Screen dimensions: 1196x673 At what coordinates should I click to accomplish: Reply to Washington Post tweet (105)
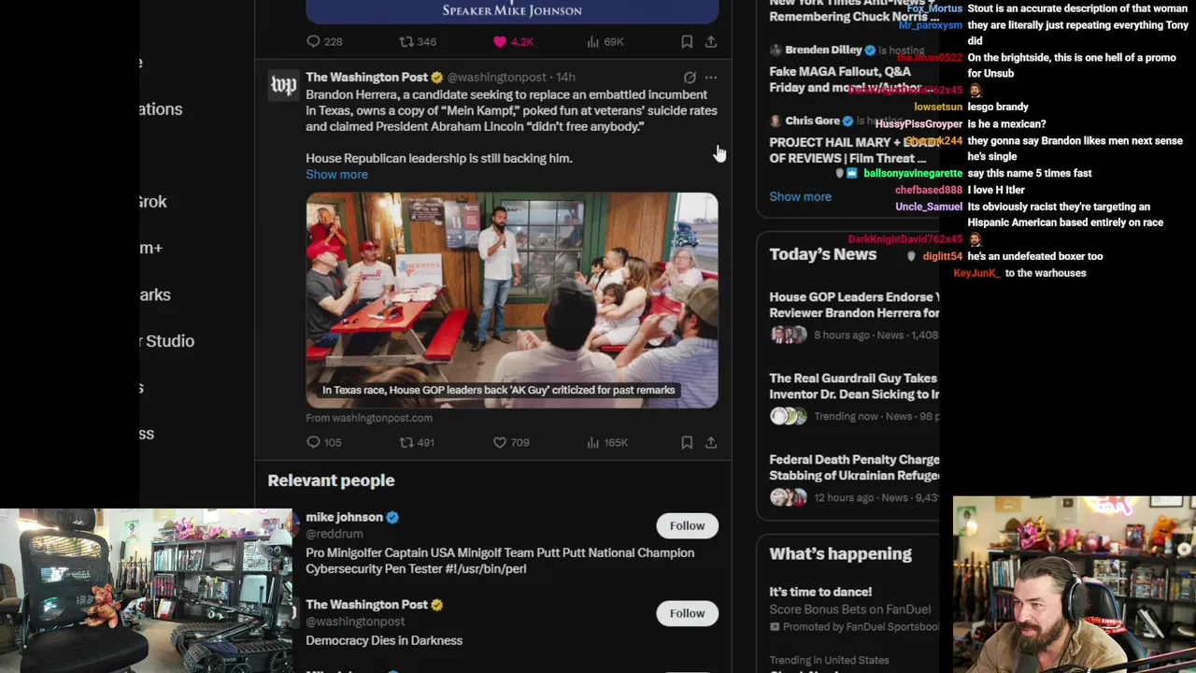click(324, 442)
